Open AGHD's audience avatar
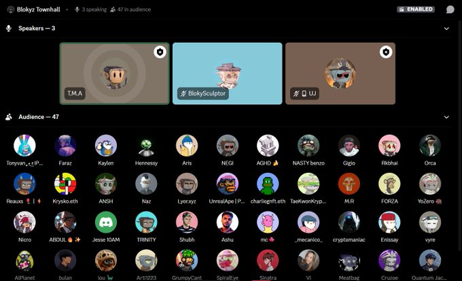This screenshot has width=462, height=281. pyautogui.click(x=268, y=146)
